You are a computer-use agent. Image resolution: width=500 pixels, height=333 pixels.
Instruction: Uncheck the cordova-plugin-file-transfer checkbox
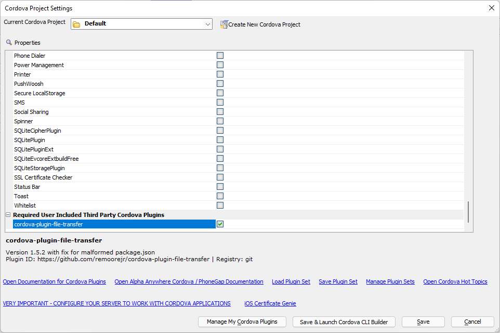(220, 224)
